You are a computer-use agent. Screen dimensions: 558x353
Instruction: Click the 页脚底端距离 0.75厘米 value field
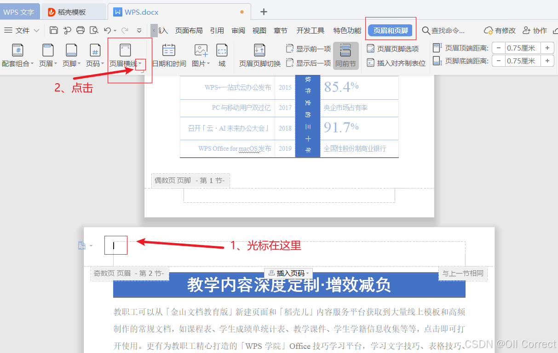(x=523, y=61)
